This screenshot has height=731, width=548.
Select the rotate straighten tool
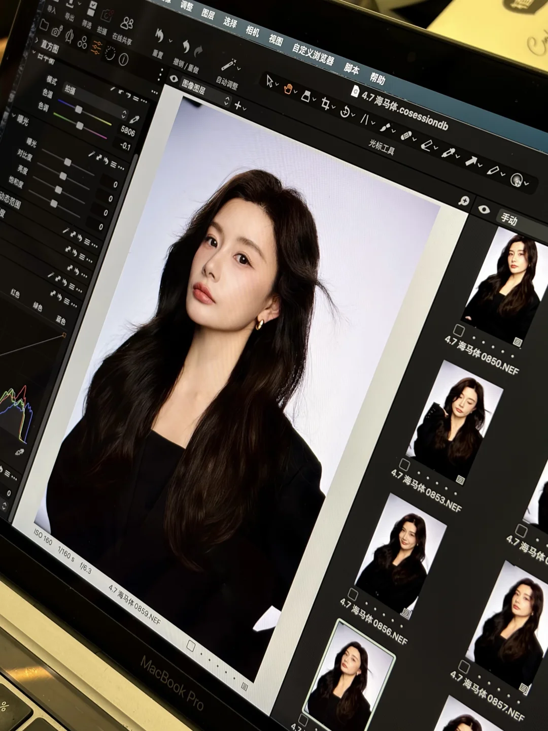point(345,112)
